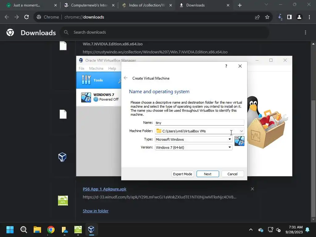Click the Chrome forward arrow
316x237 pixels.
pos(17,17)
